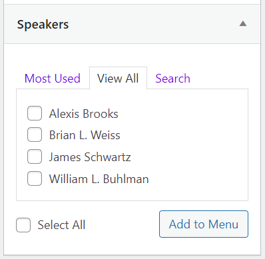Mark the William L. Buhlman checkbox
This screenshot has height=259, width=265.
(x=35, y=178)
